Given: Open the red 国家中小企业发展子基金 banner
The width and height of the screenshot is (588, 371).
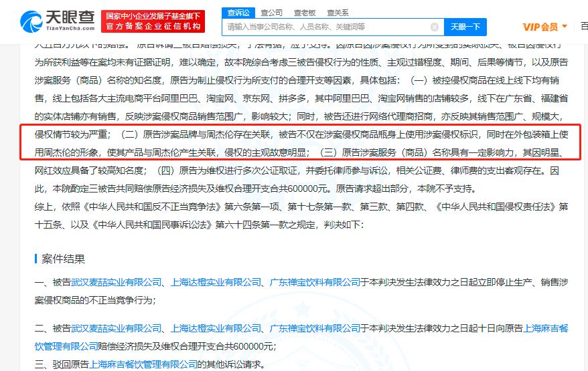Looking at the screenshot, I should pyautogui.click(x=153, y=21).
